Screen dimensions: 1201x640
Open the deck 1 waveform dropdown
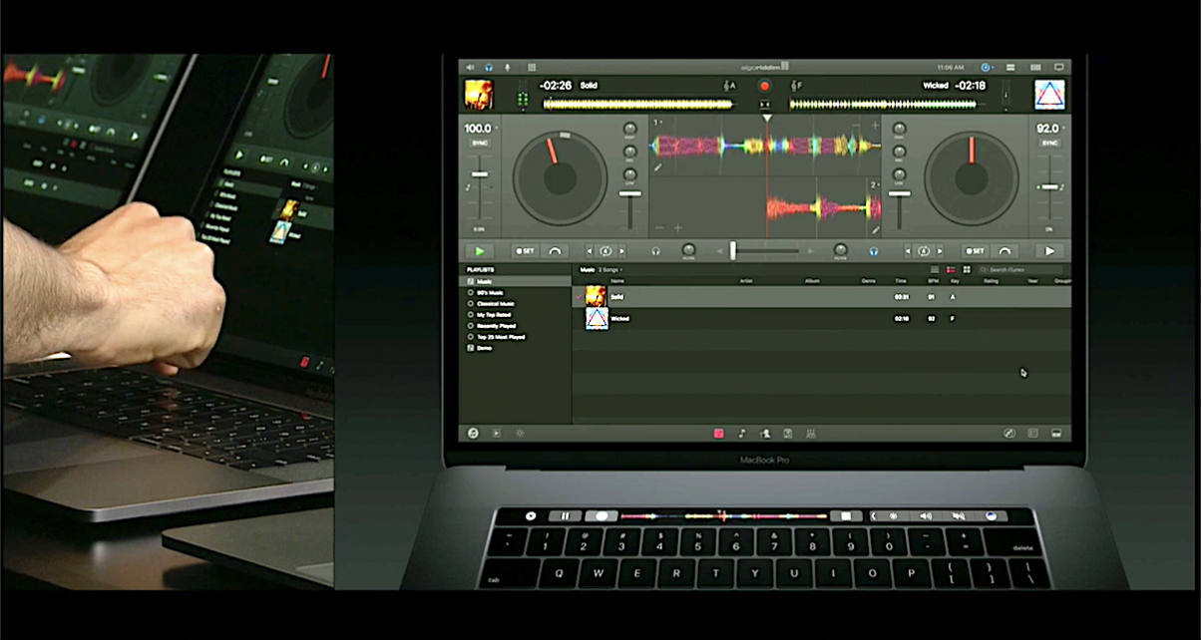(x=658, y=123)
